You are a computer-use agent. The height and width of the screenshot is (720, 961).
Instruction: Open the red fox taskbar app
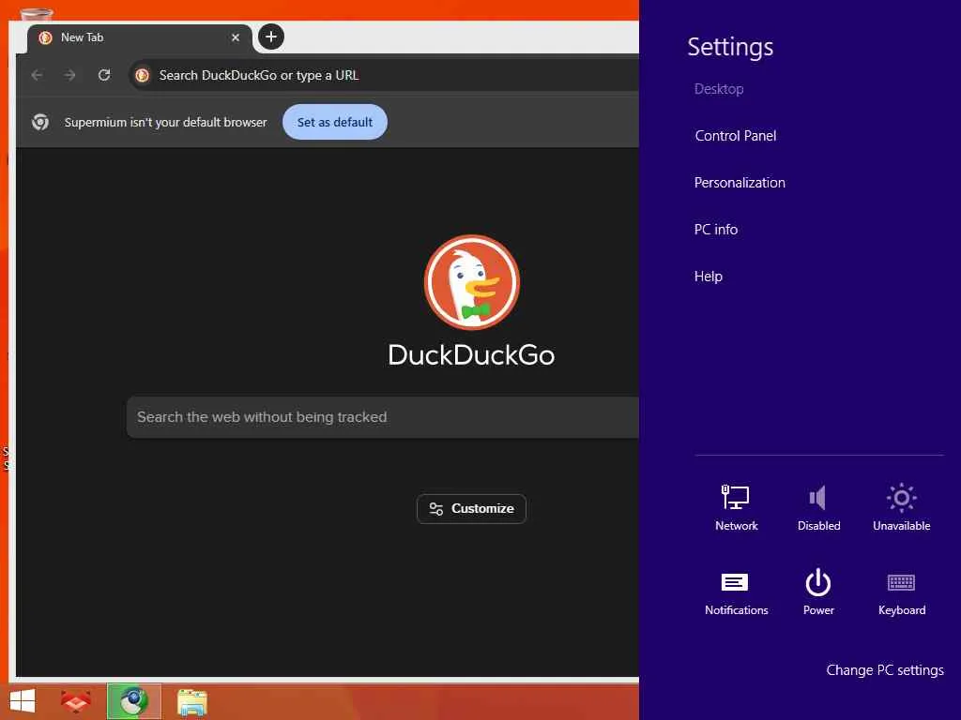click(76, 701)
